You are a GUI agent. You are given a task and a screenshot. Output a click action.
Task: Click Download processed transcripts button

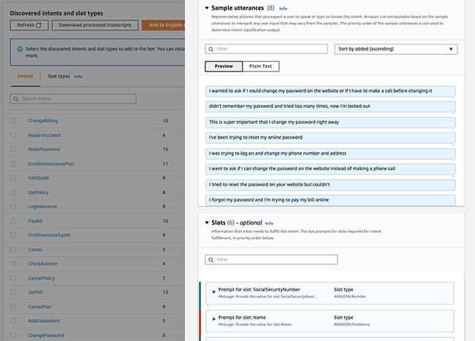point(95,25)
